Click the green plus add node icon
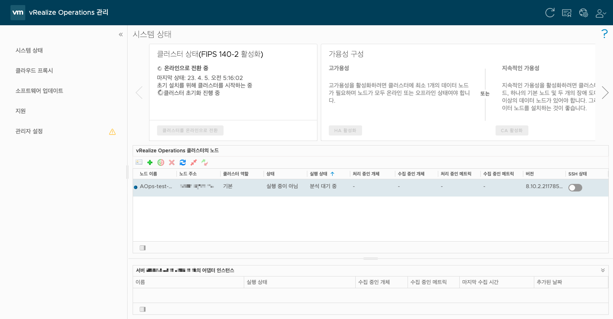Screen dimensions: 613x319 (x=150, y=162)
